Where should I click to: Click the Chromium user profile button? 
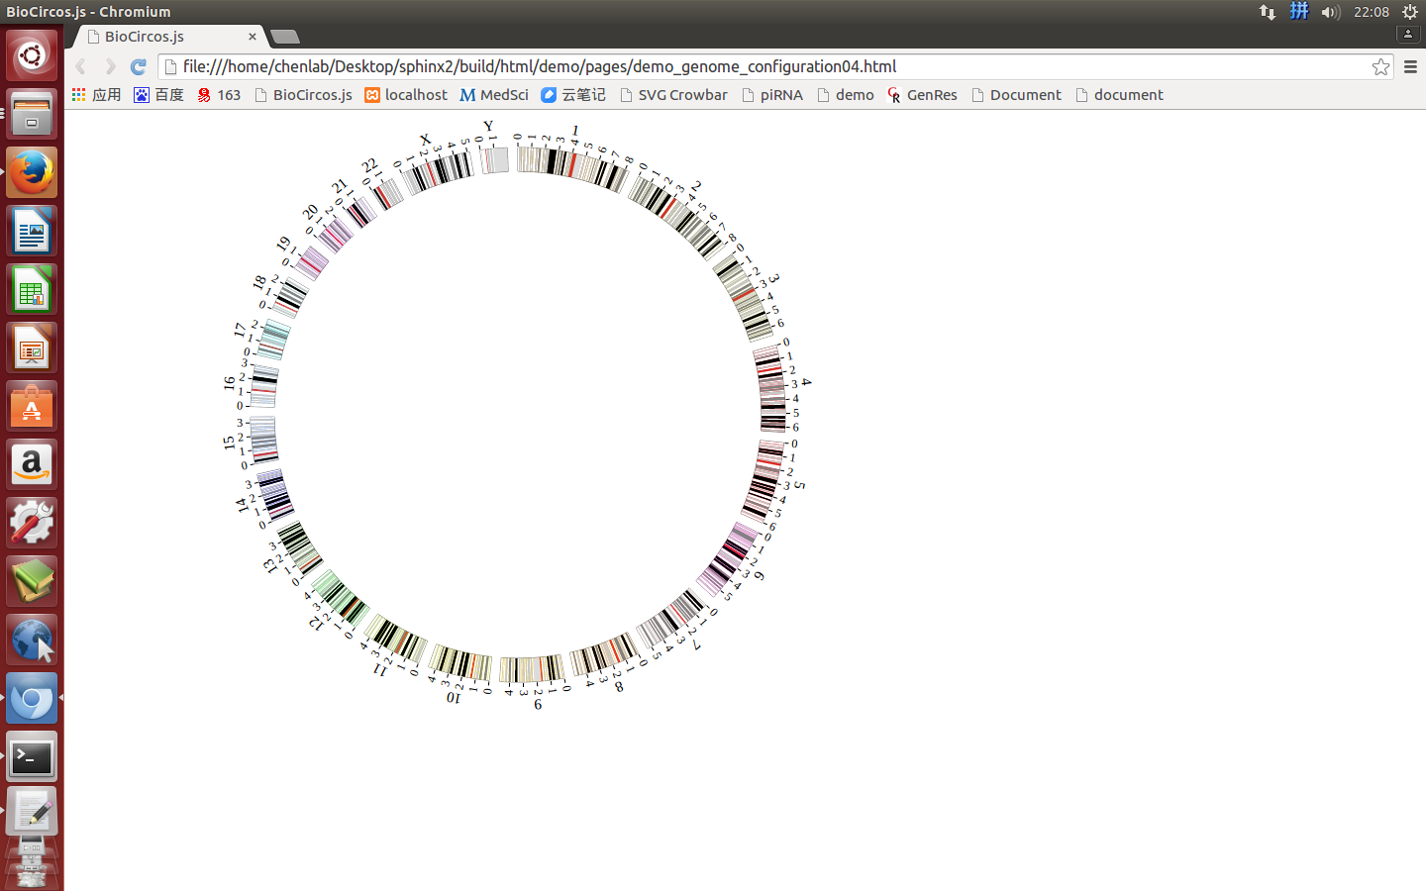pos(1408,34)
